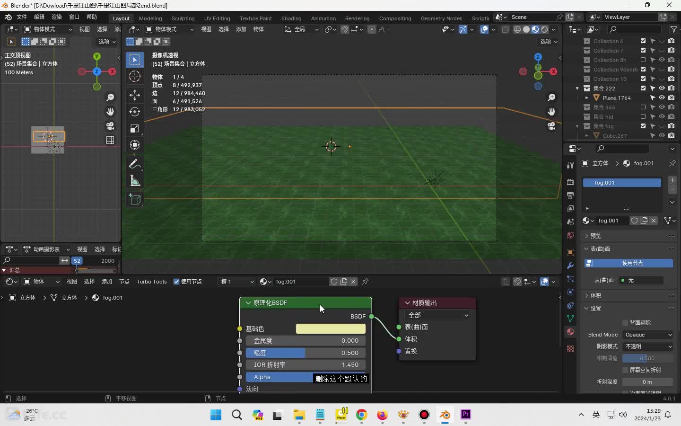Open the Tool properties tab
Image resolution: width=681 pixels, height=426 pixels.
click(570, 165)
